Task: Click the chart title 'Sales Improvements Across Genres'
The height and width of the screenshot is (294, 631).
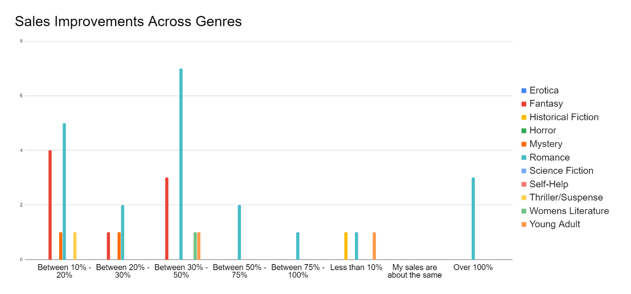Action: 128,22
